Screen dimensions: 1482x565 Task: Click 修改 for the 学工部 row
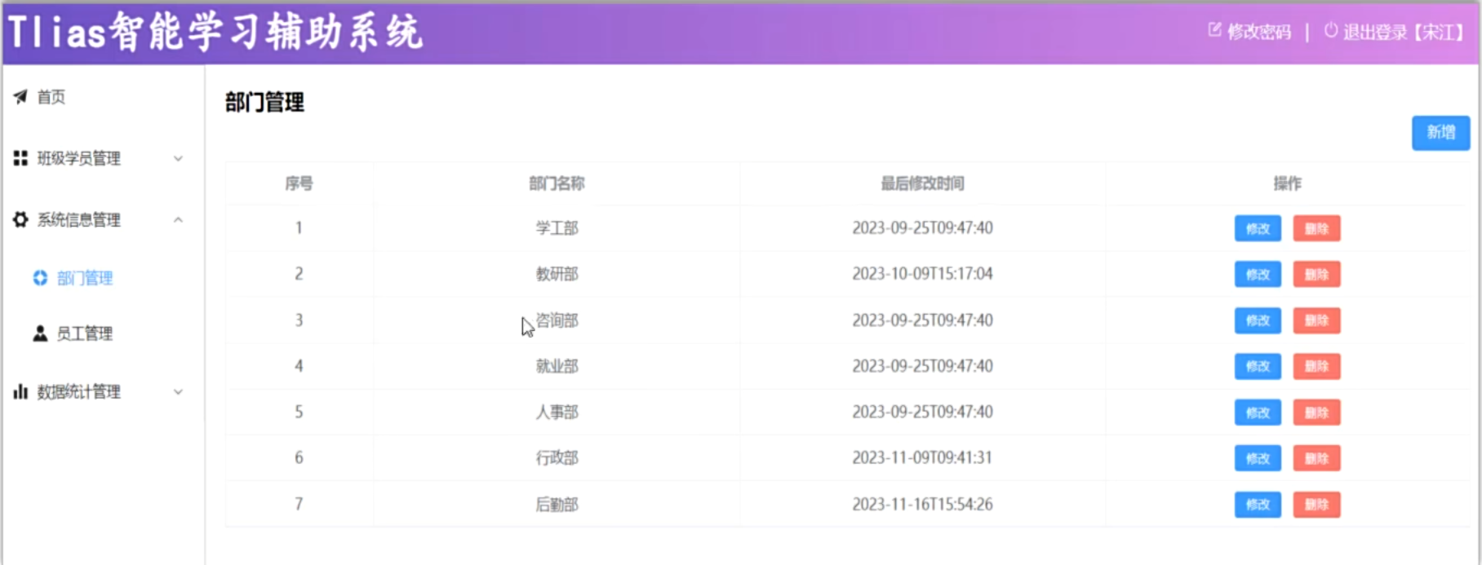[x=1258, y=228]
